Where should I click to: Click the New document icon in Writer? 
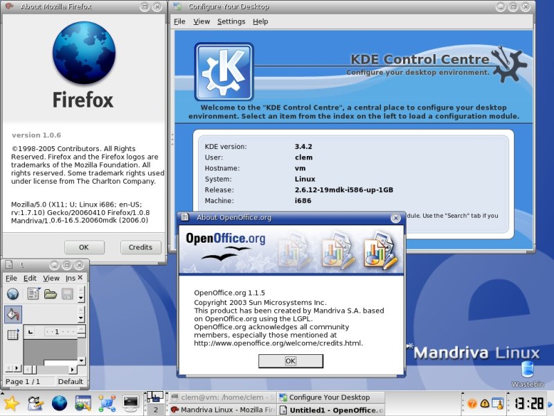point(33,293)
